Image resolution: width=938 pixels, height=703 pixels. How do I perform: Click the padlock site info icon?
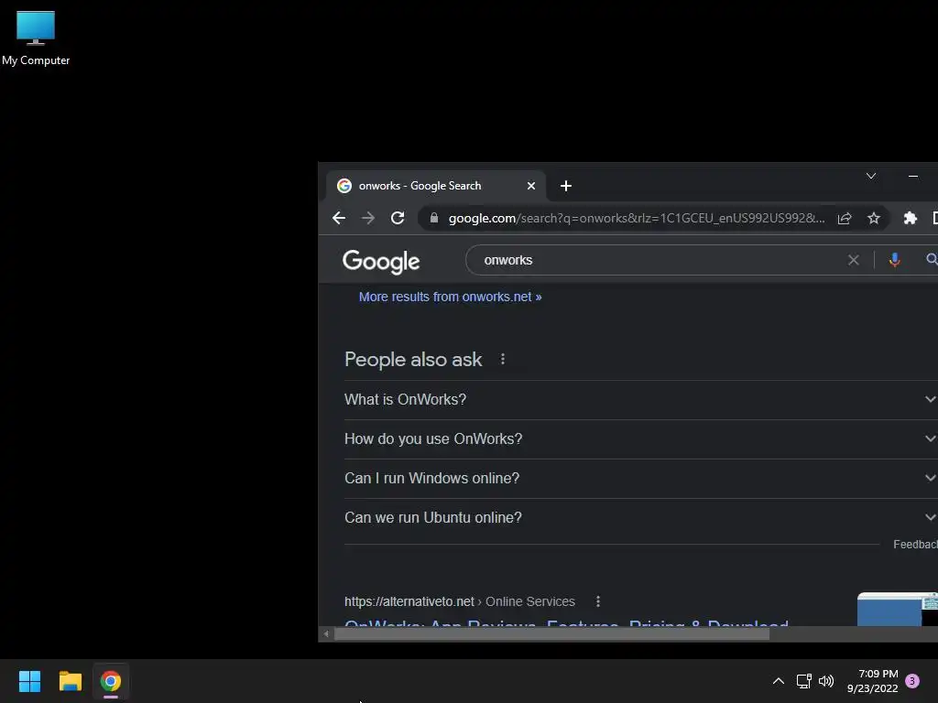434,218
